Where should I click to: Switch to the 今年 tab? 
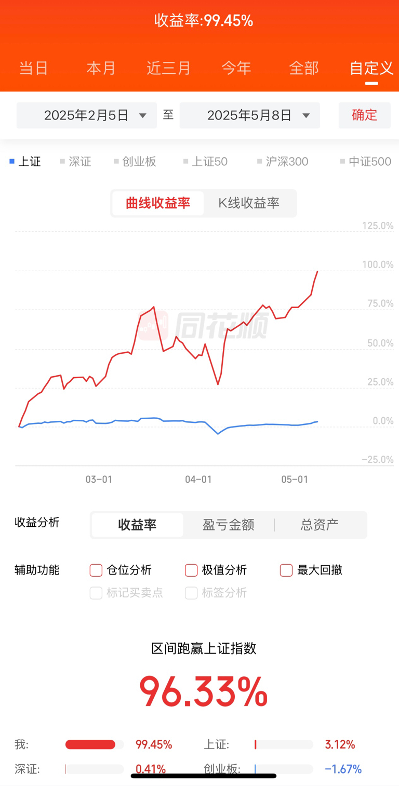point(236,68)
